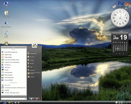Click the magnifier search icon in menu
The image size is (131, 104).
pos(25,99)
